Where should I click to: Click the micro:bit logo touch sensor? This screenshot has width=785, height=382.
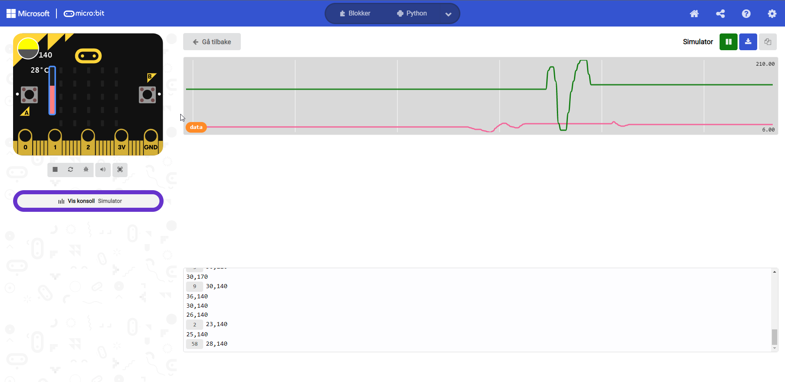click(88, 56)
